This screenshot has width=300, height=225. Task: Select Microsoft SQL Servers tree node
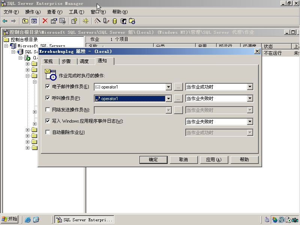click(x=41, y=46)
